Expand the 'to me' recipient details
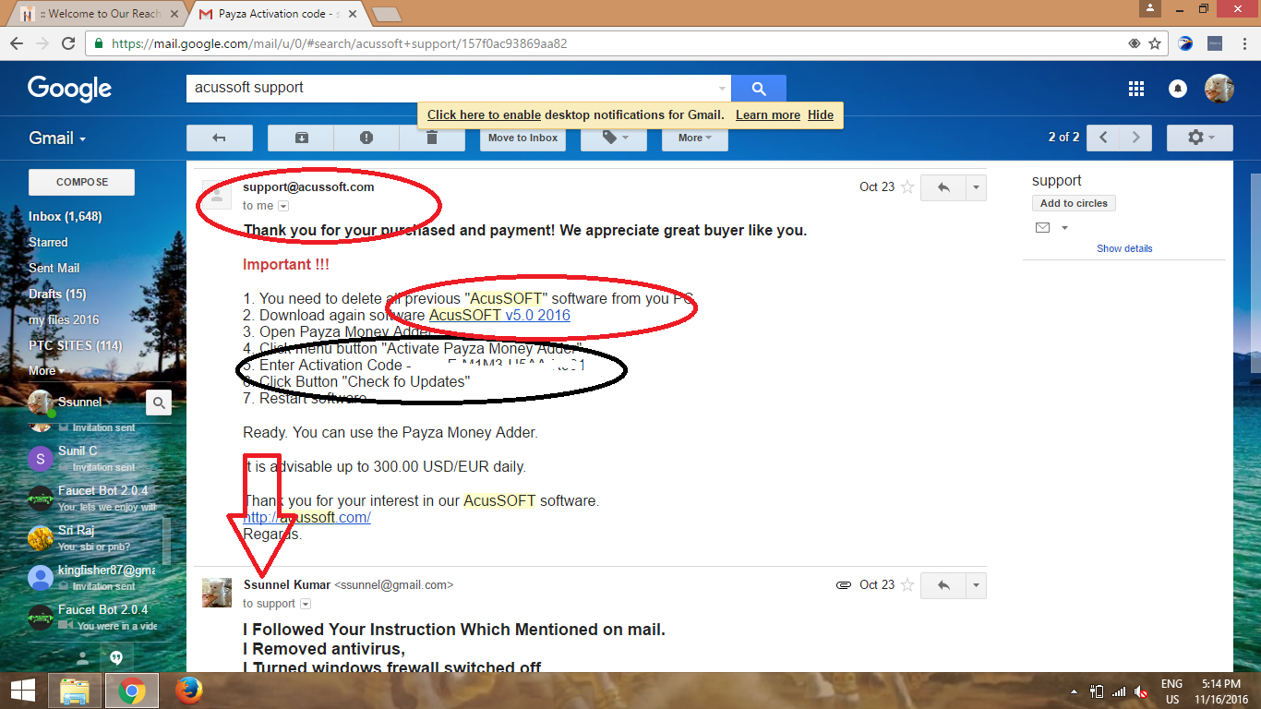Viewport: 1261px width, 709px height. coord(283,206)
